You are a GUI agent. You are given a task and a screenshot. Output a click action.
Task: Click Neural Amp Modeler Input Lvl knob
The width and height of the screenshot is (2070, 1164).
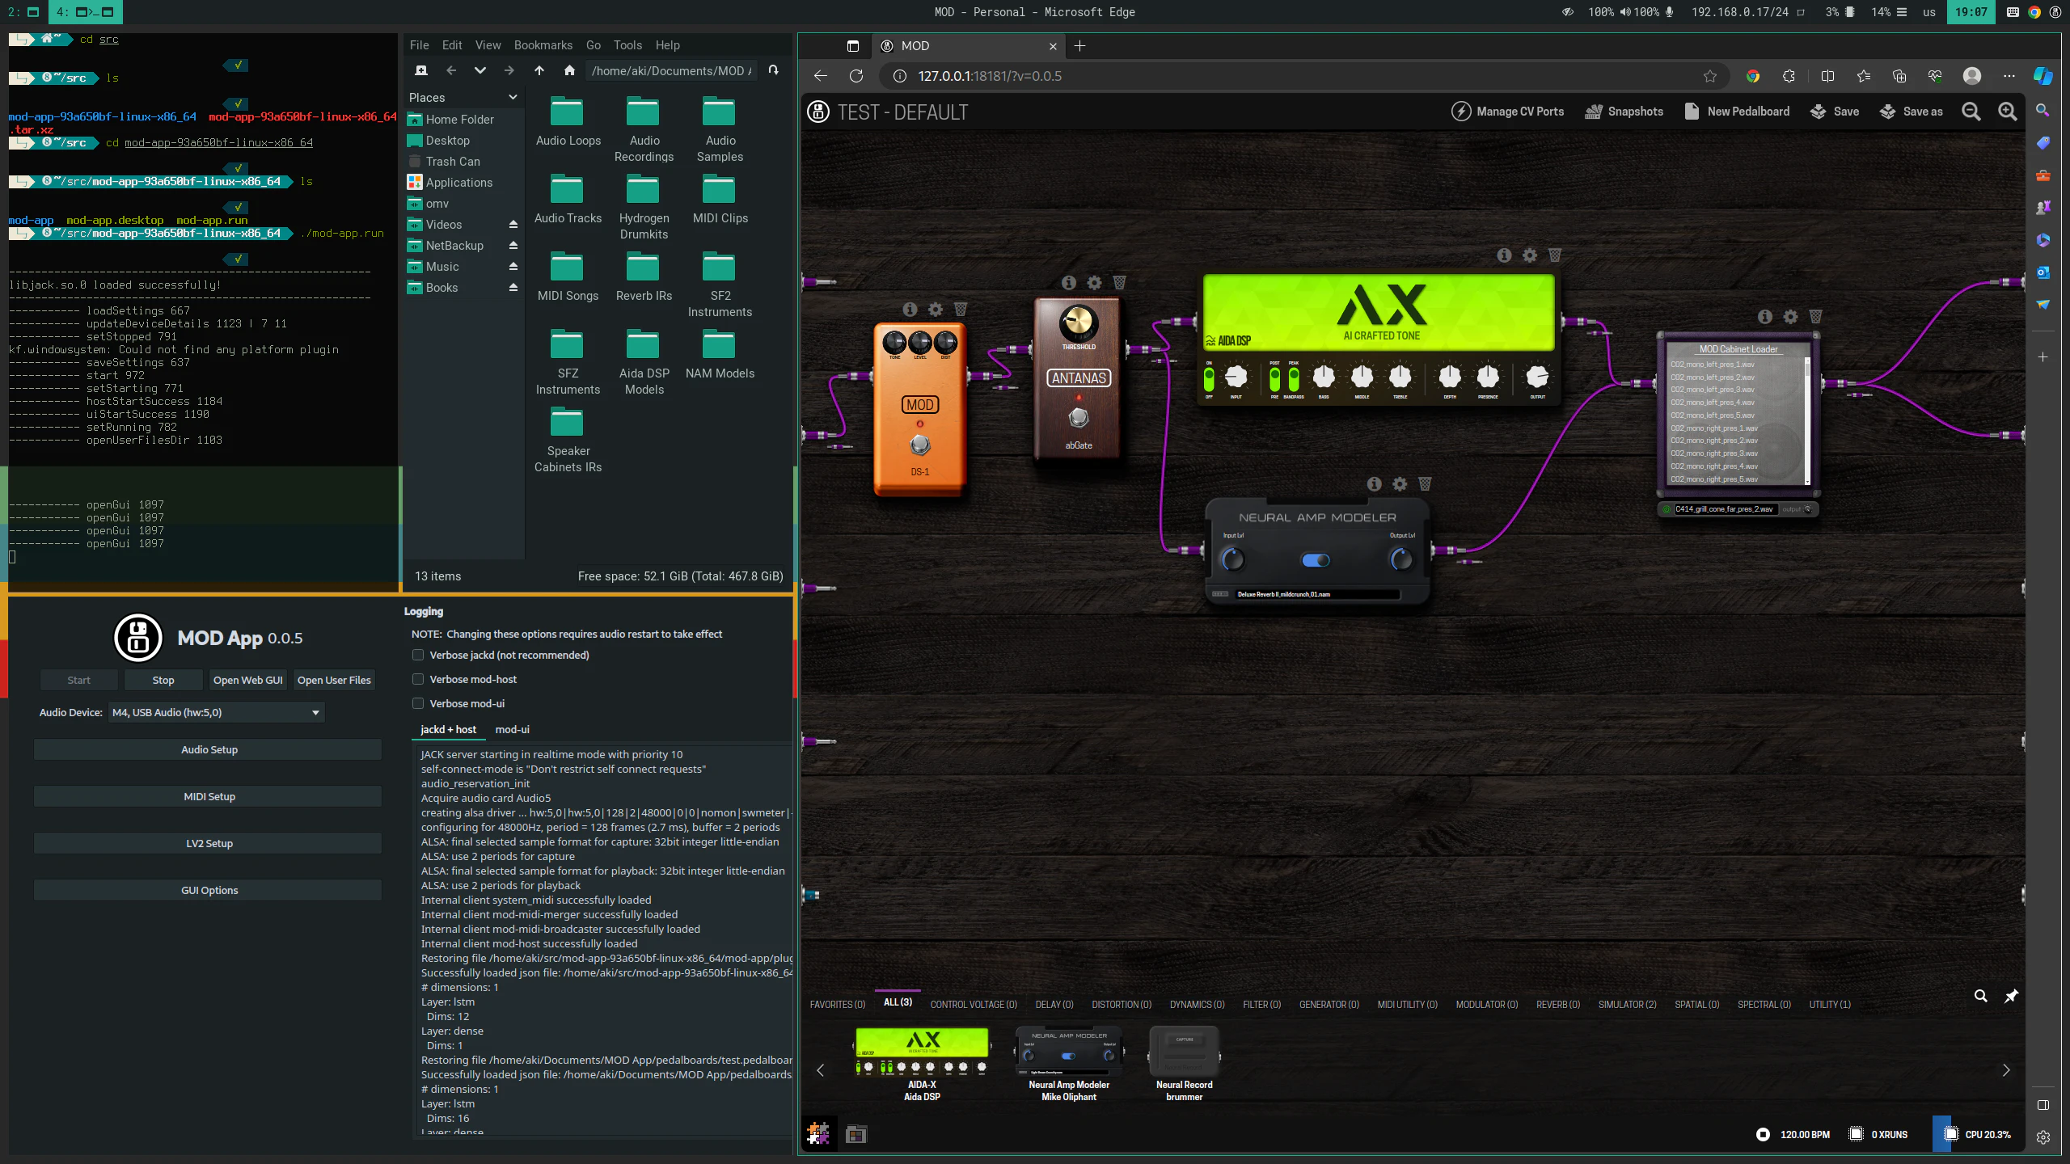tap(1232, 559)
